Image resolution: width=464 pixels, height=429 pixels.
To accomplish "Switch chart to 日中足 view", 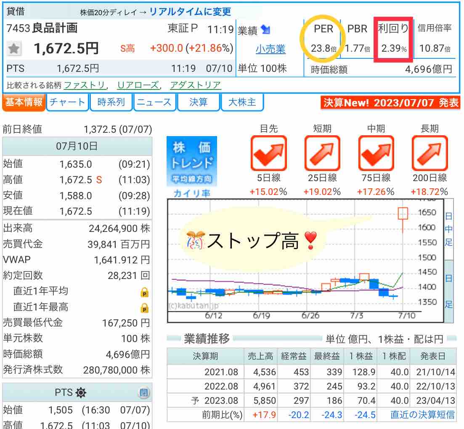I will point(449,229).
